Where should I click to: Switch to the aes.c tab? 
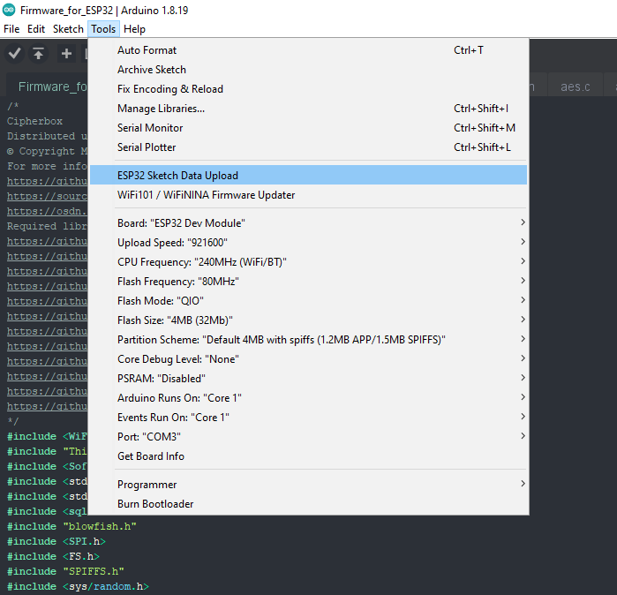(x=576, y=87)
